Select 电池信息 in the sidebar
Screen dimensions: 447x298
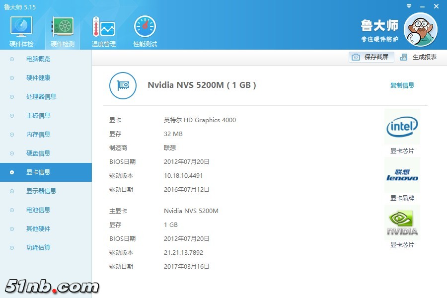(38, 210)
